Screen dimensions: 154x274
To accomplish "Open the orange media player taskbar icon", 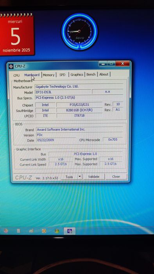I will (x=44, y=231).
